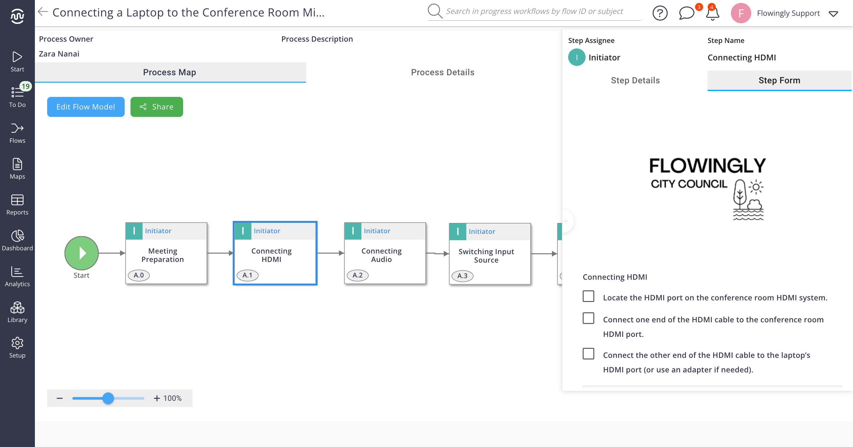Click the zoom slider handle
Screen dimensions: 853x447
tap(108, 398)
